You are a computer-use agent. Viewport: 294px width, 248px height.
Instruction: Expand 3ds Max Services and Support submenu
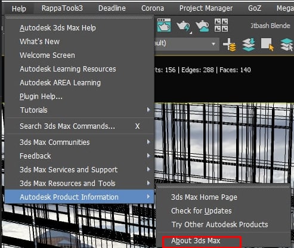(79, 169)
